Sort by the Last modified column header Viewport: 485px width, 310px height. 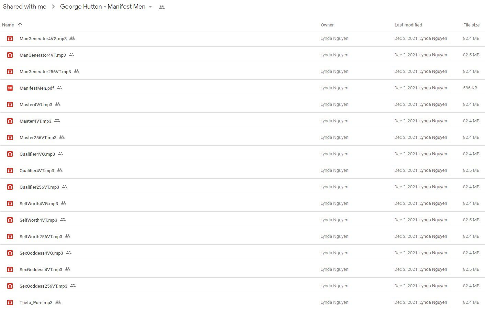408,25
